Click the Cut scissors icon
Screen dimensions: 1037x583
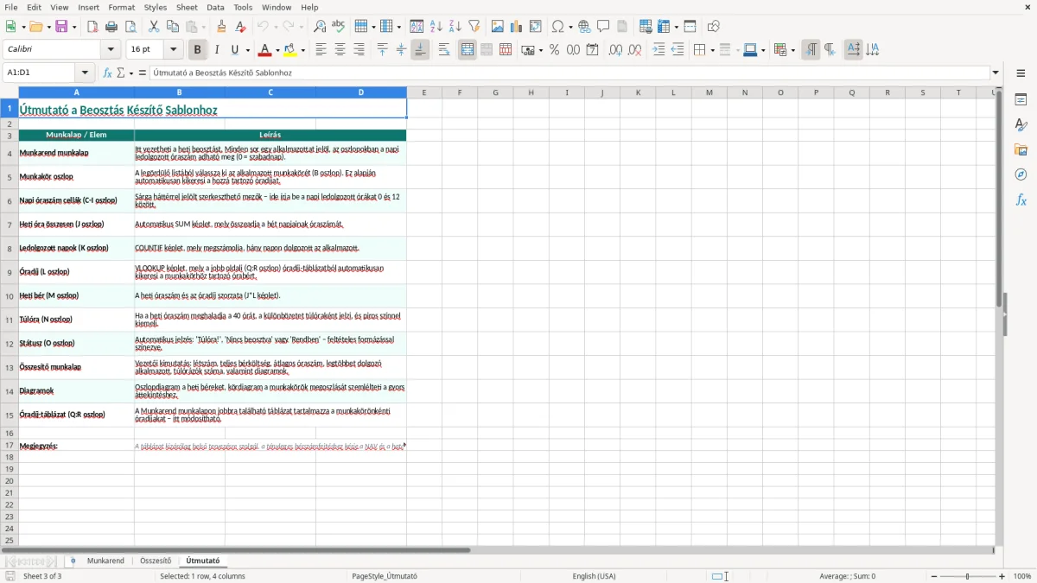(153, 27)
